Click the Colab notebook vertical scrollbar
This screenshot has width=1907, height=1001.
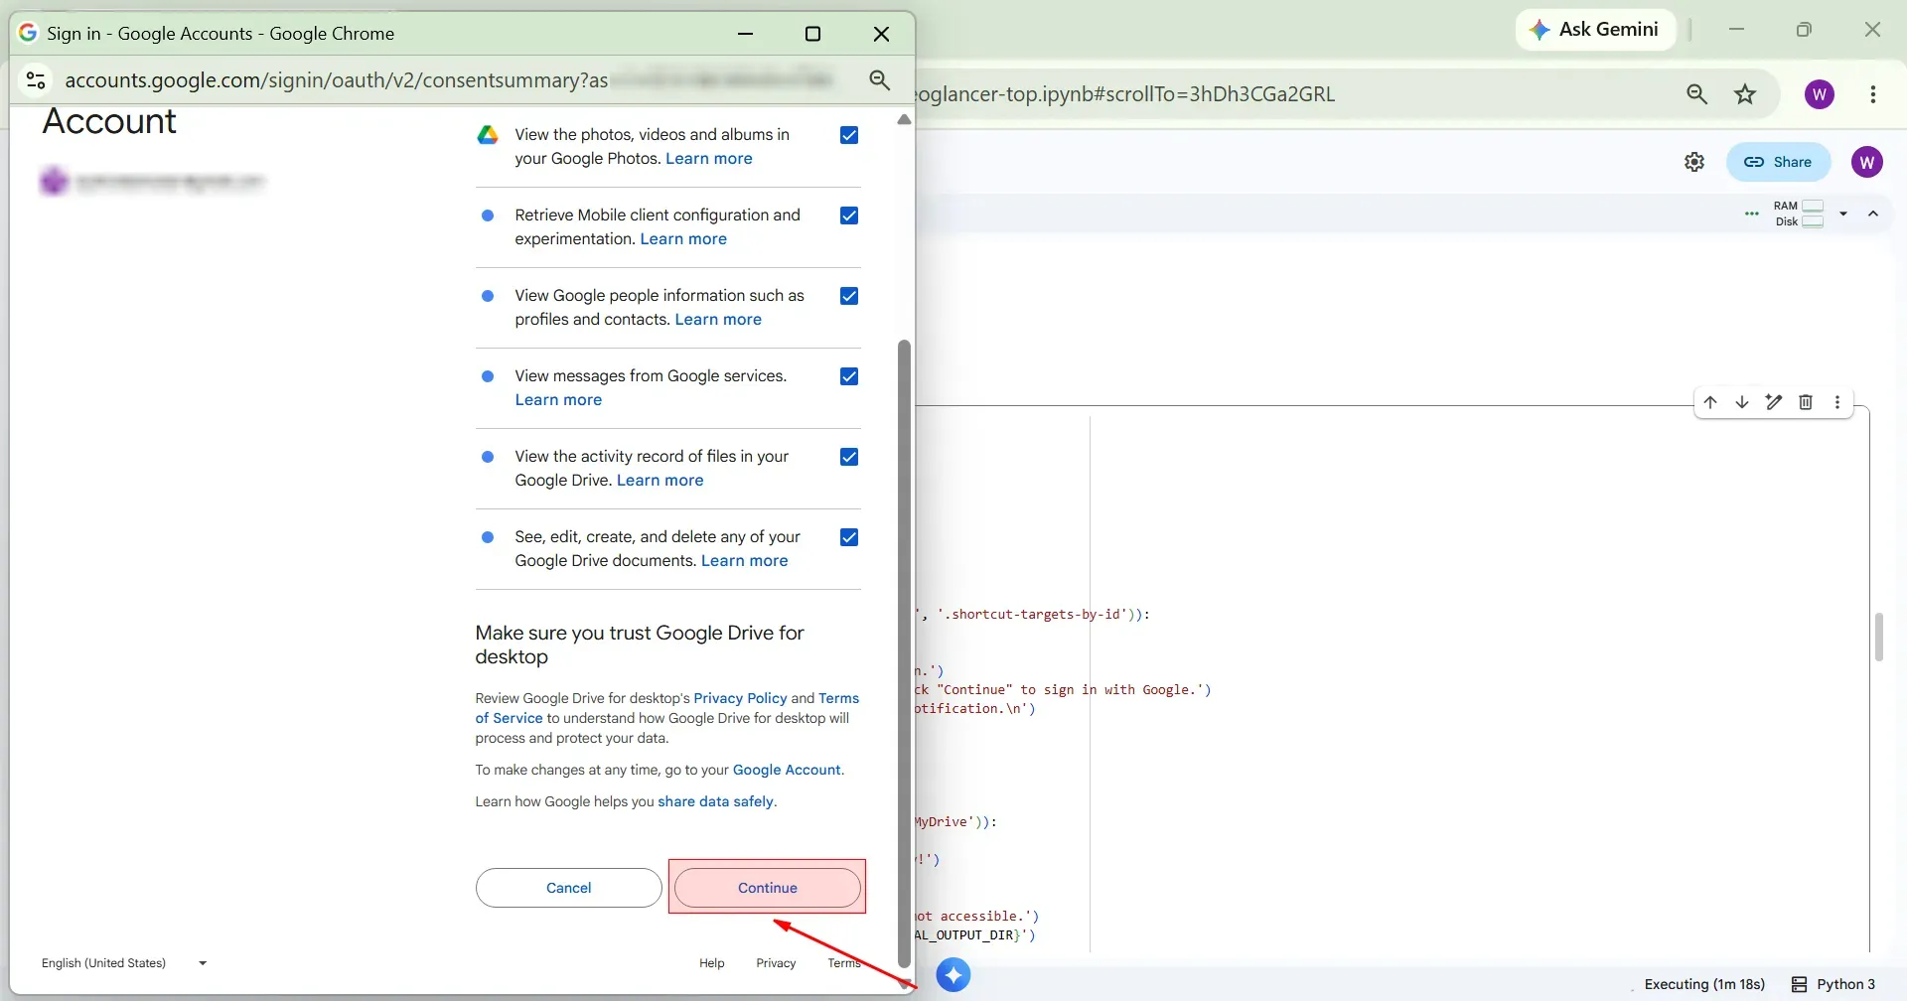pos(1879,638)
